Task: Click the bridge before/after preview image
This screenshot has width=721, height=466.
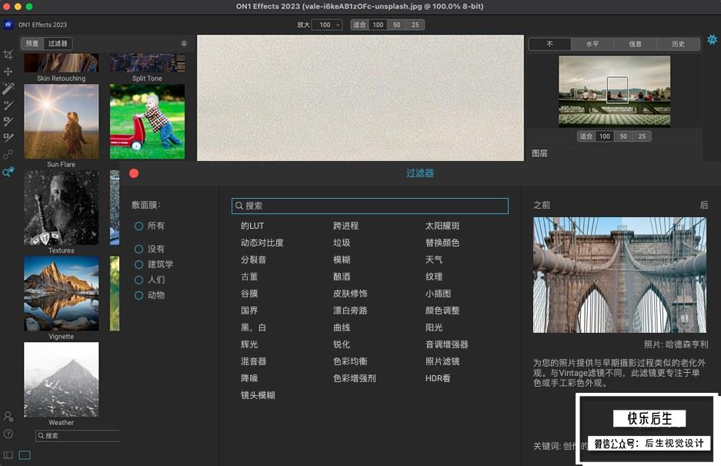Action: pos(619,275)
